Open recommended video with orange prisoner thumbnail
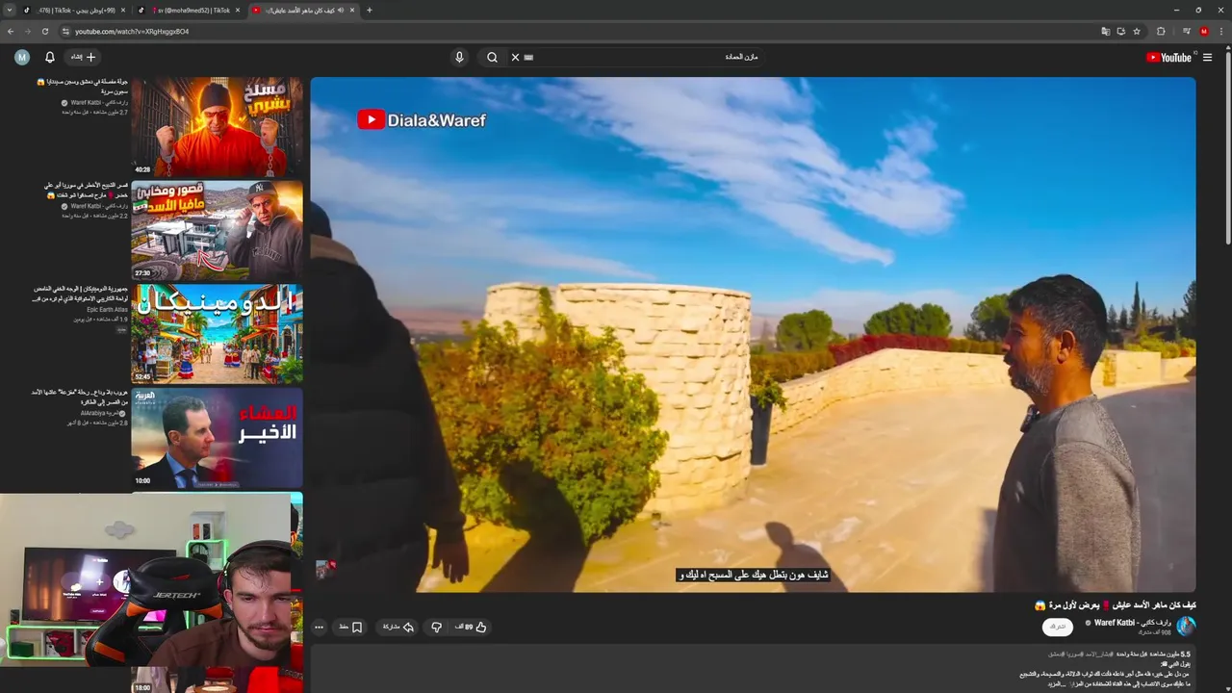 tap(217, 127)
